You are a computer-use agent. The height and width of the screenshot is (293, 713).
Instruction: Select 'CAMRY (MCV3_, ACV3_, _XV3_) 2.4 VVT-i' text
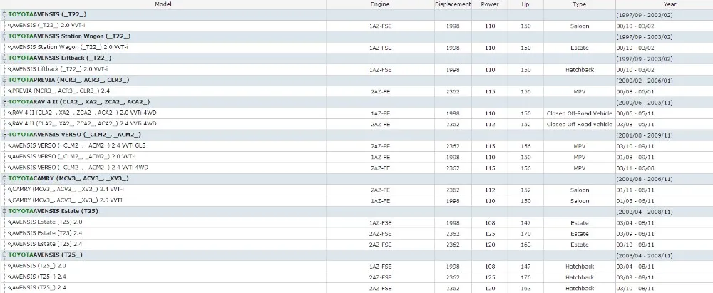pos(68,189)
